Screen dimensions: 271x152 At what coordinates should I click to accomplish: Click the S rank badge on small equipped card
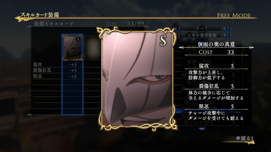78,39
